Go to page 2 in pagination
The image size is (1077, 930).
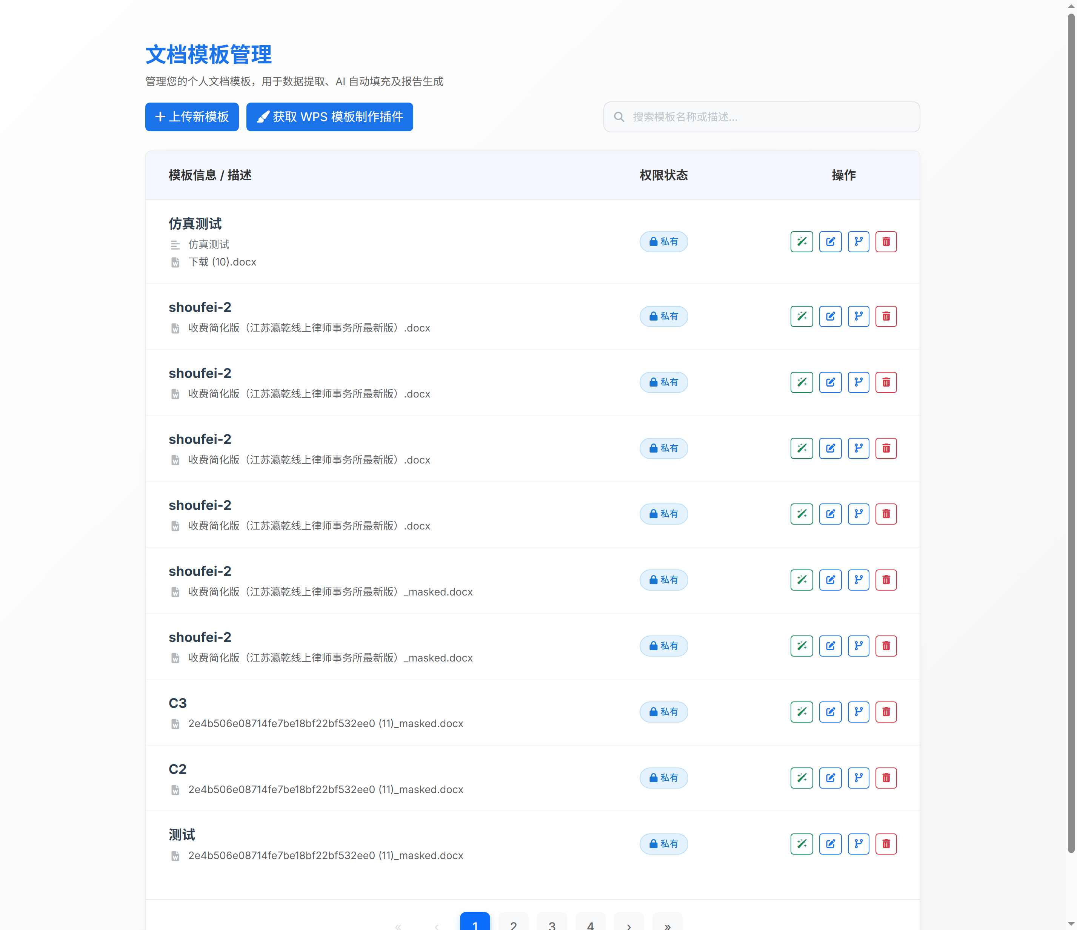[513, 925]
